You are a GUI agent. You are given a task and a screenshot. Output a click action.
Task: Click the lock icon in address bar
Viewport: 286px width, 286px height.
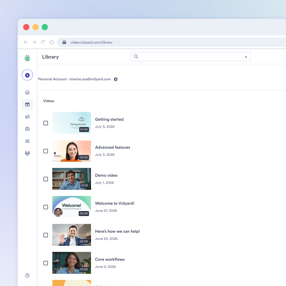click(x=64, y=42)
